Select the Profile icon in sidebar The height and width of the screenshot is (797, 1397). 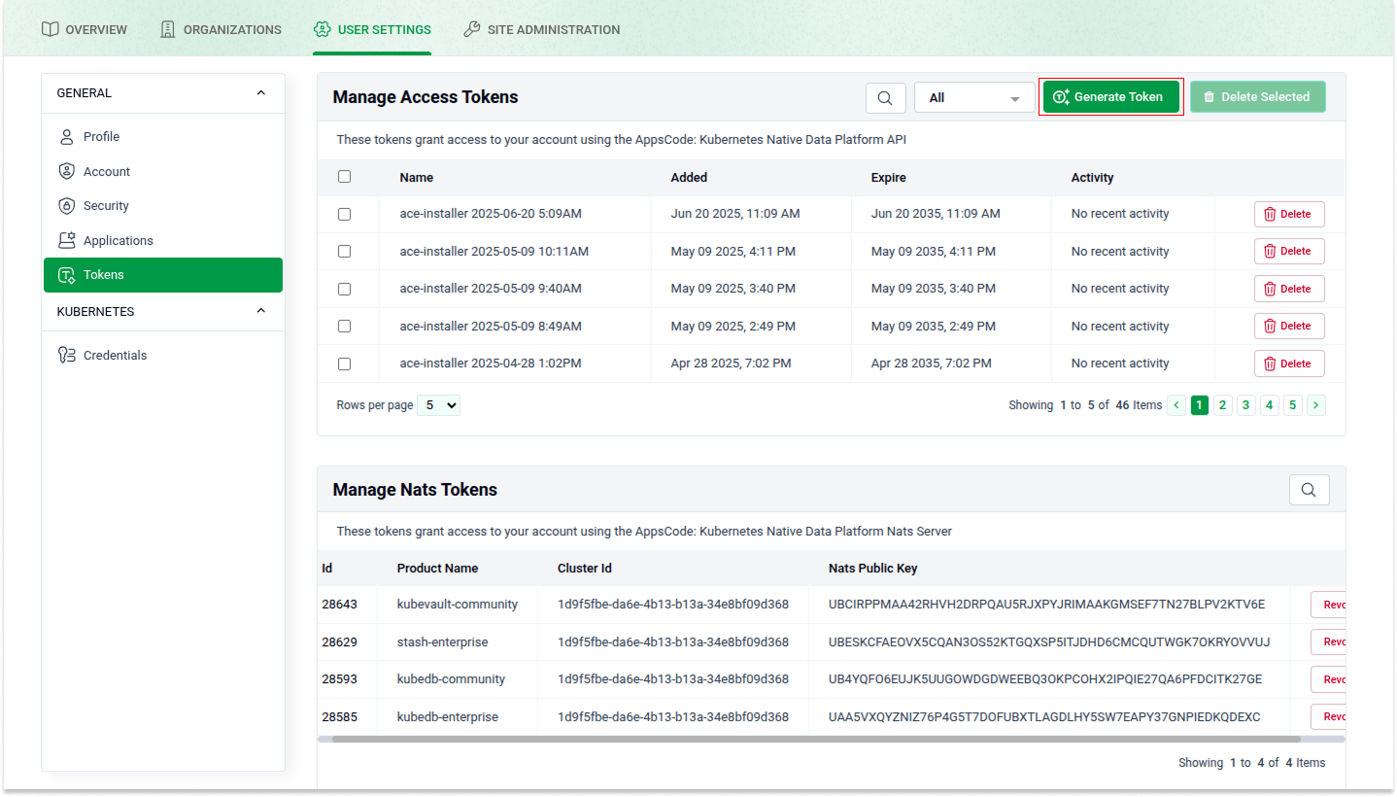pos(66,136)
